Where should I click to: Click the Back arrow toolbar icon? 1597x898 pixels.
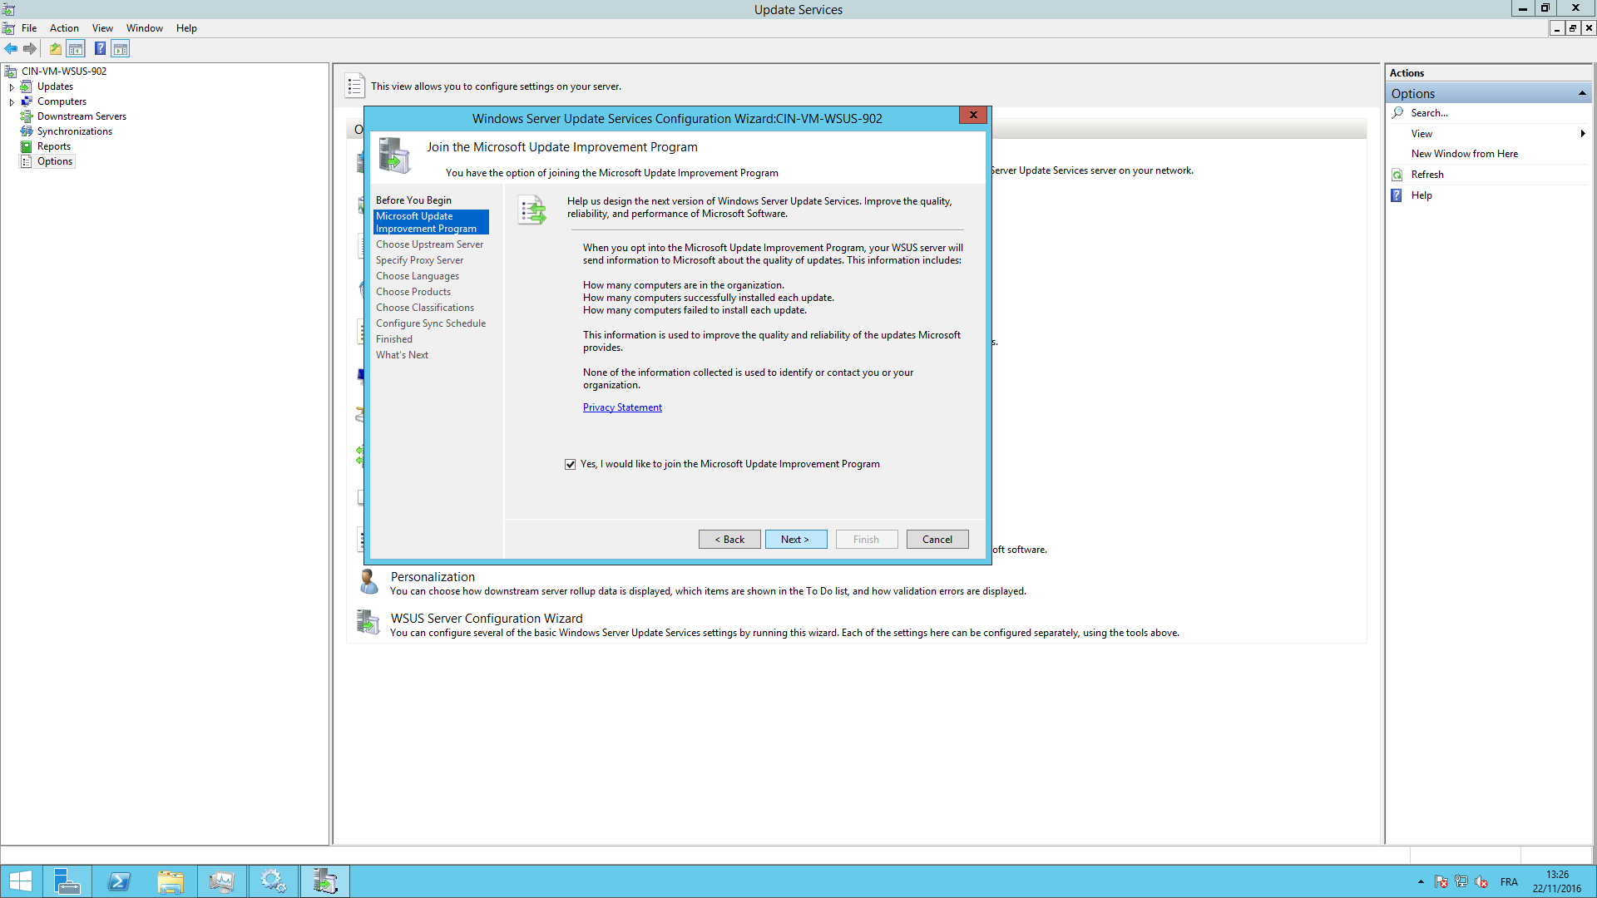point(11,49)
